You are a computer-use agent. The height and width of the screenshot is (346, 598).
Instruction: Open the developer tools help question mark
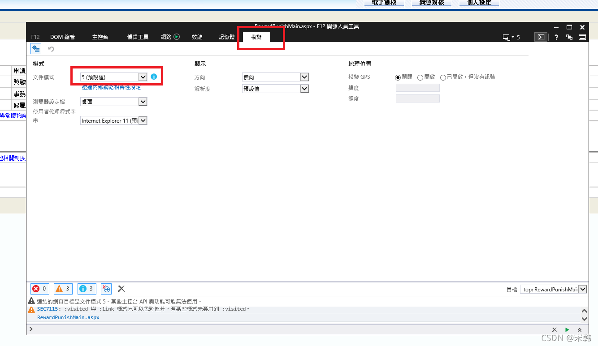pos(556,37)
